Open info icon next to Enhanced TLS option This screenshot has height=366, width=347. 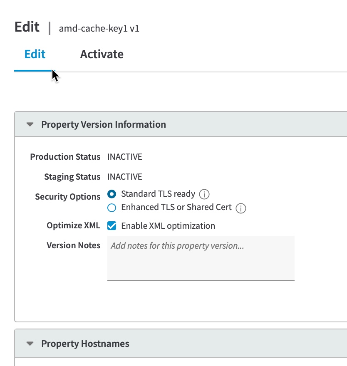point(241,208)
